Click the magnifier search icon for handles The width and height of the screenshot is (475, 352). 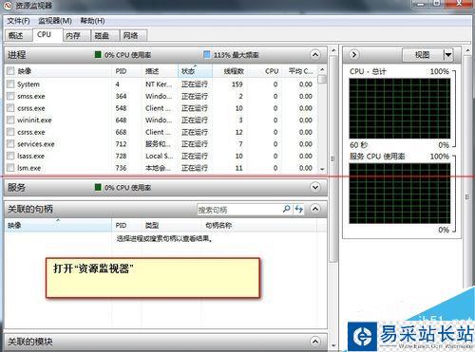(287, 209)
